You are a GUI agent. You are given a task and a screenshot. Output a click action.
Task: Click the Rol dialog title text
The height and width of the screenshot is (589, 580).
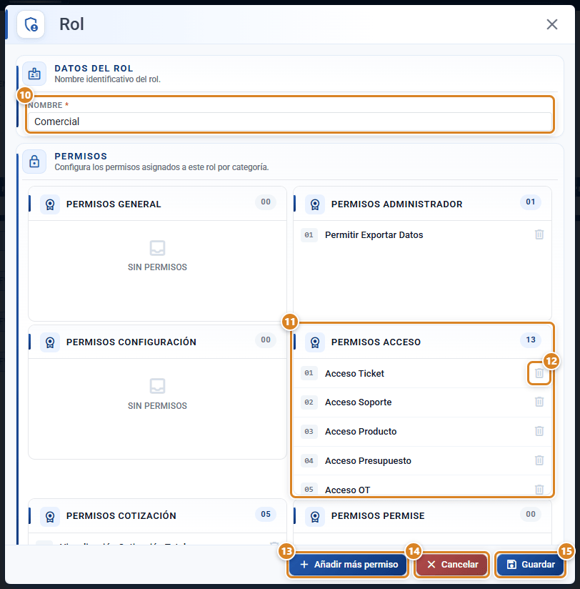[71, 24]
